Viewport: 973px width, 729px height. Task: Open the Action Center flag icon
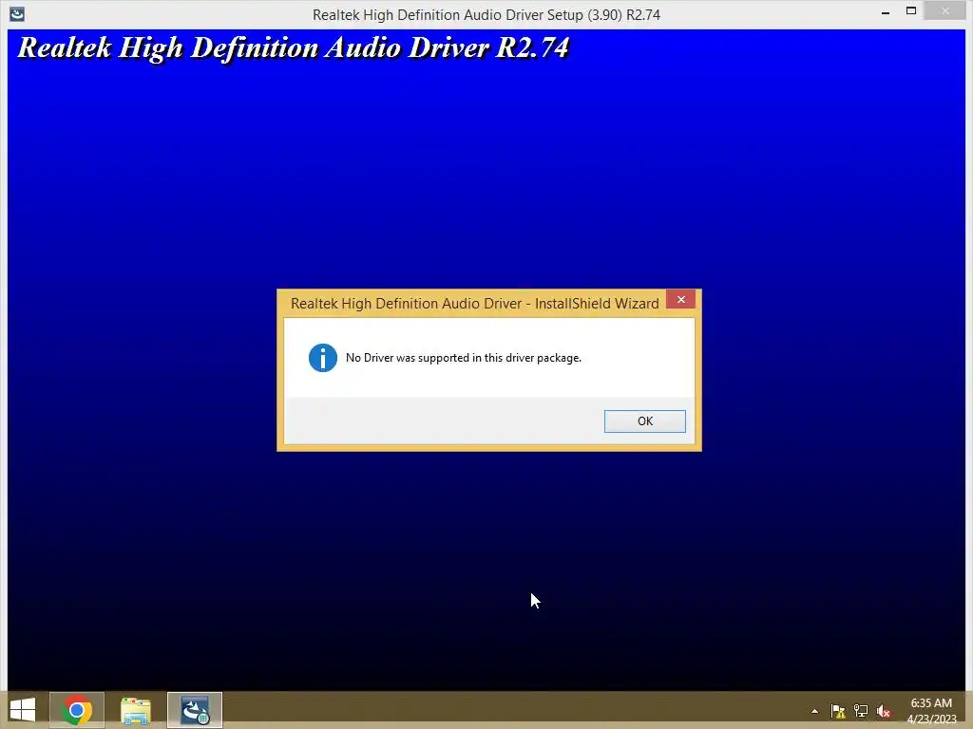pos(838,711)
